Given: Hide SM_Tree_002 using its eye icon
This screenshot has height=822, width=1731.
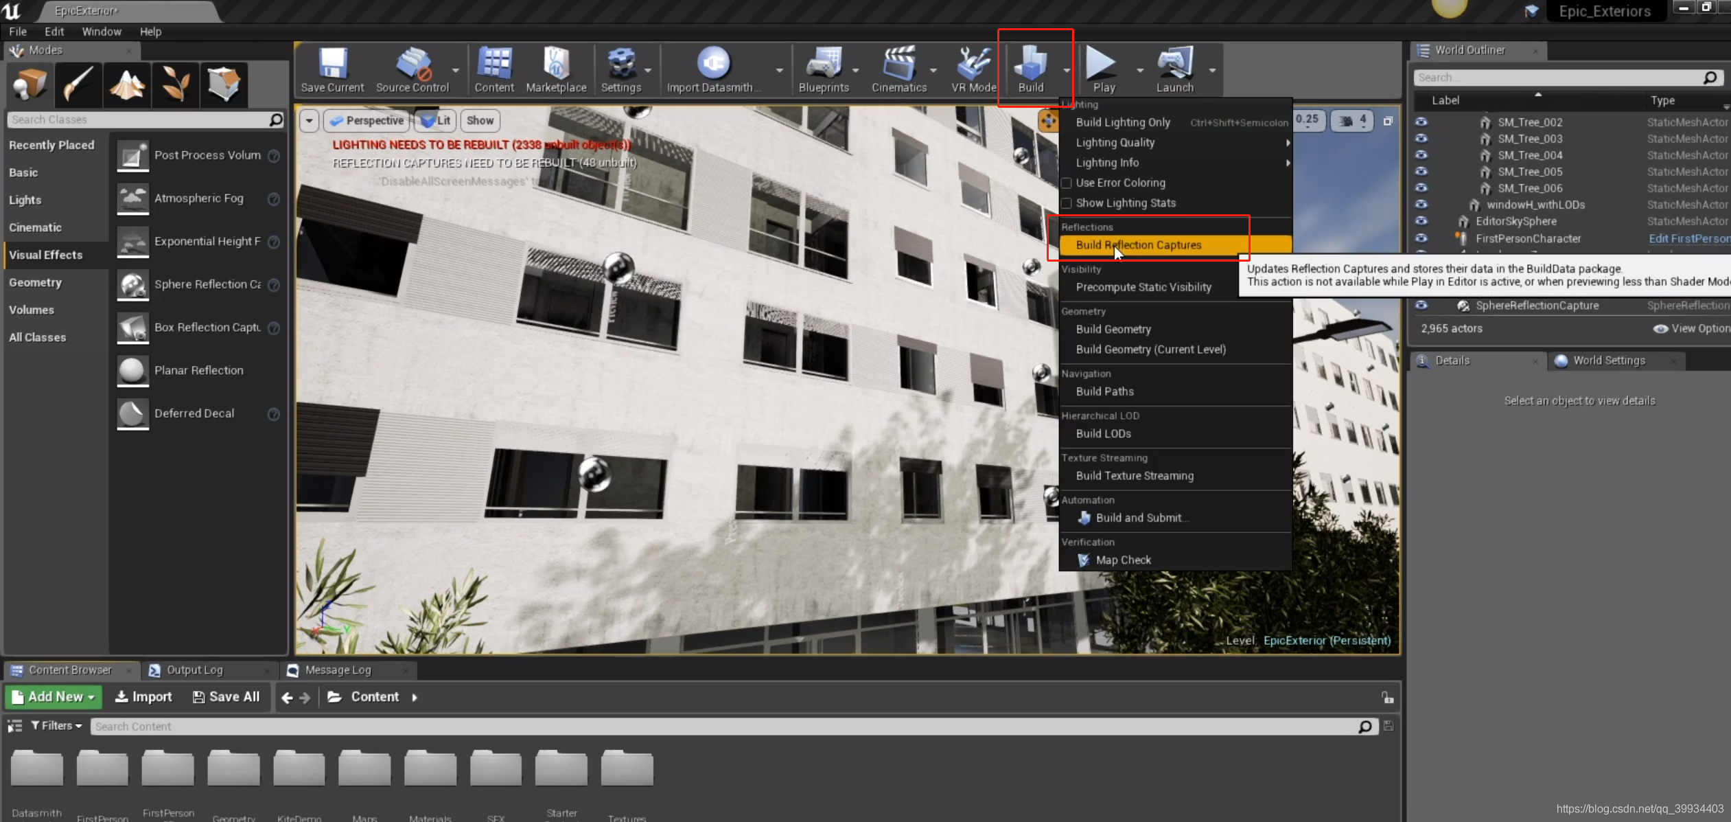Looking at the screenshot, I should (x=1421, y=122).
